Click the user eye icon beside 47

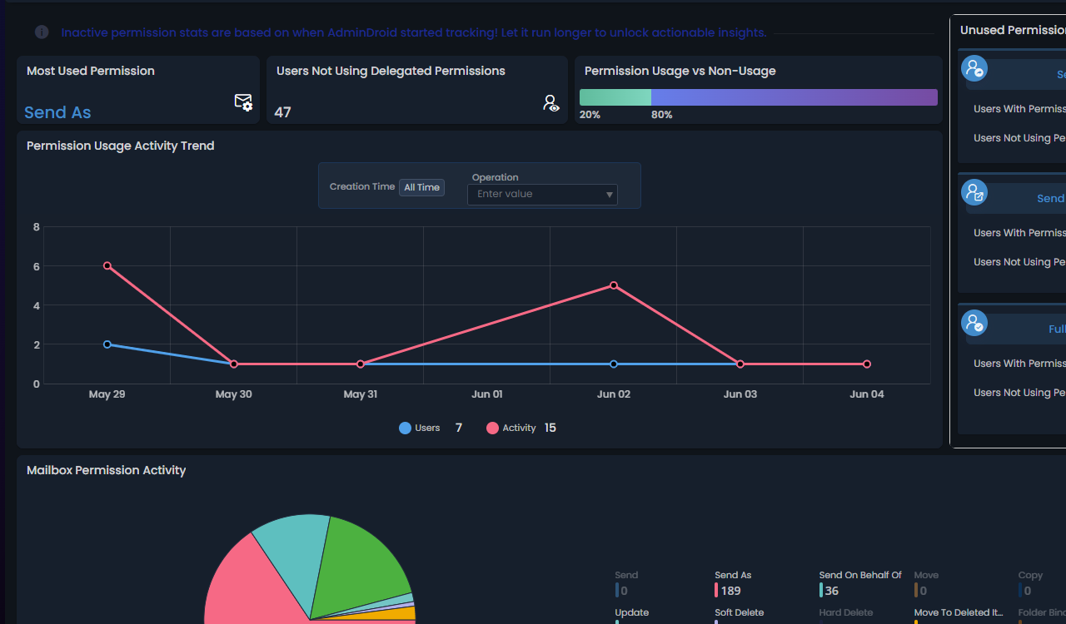(550, 103)
